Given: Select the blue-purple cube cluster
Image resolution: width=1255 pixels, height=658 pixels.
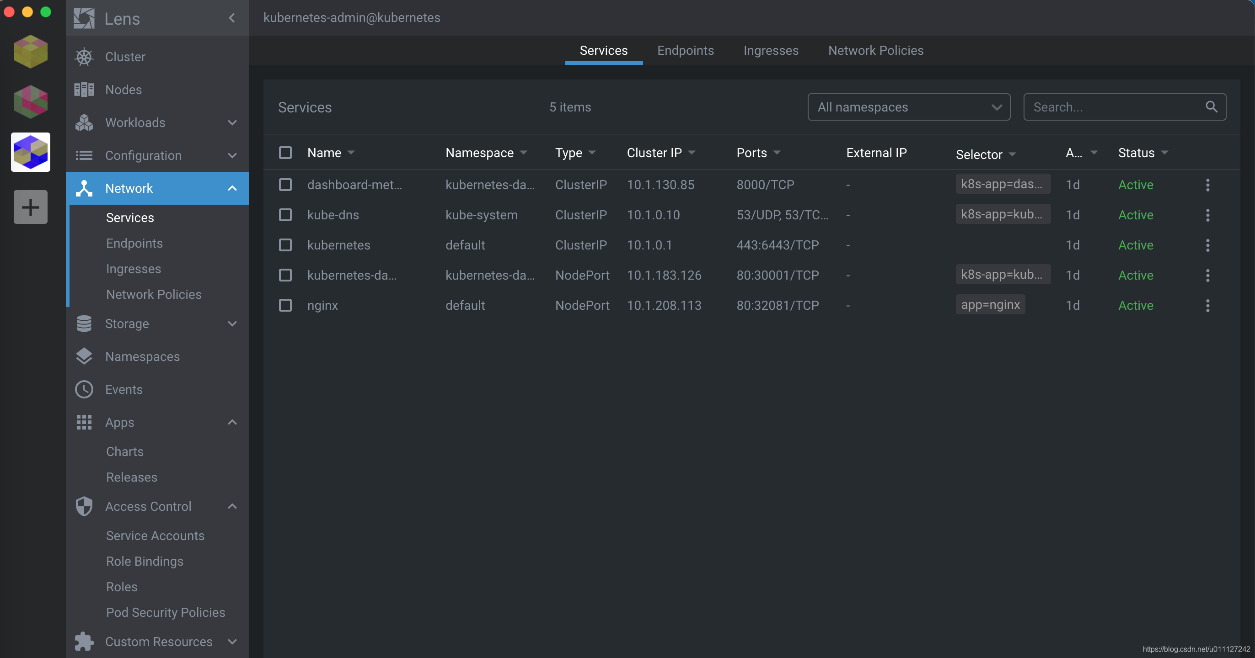Looking at the screenshot, I should point(30,152).
